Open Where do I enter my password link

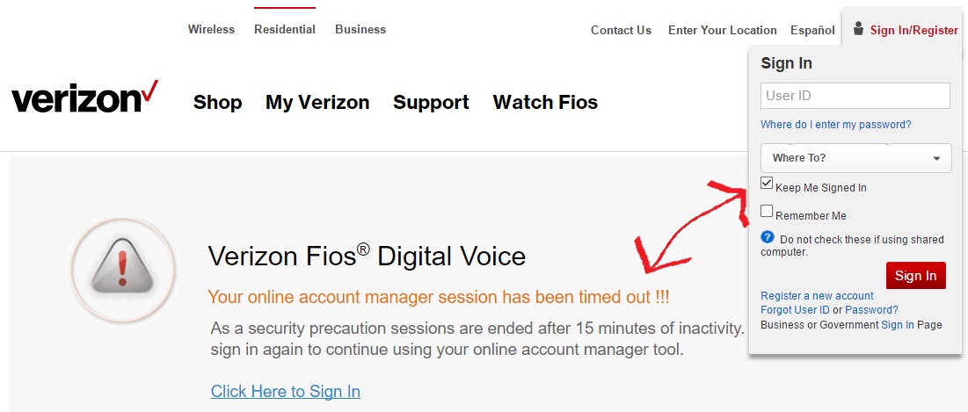(836, 125)
